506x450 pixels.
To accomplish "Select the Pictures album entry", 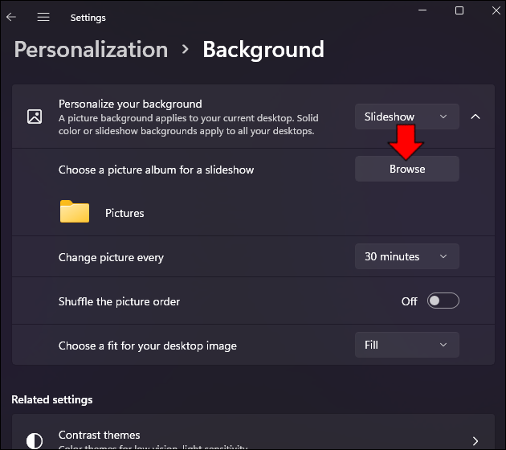I will click(124, 213).
